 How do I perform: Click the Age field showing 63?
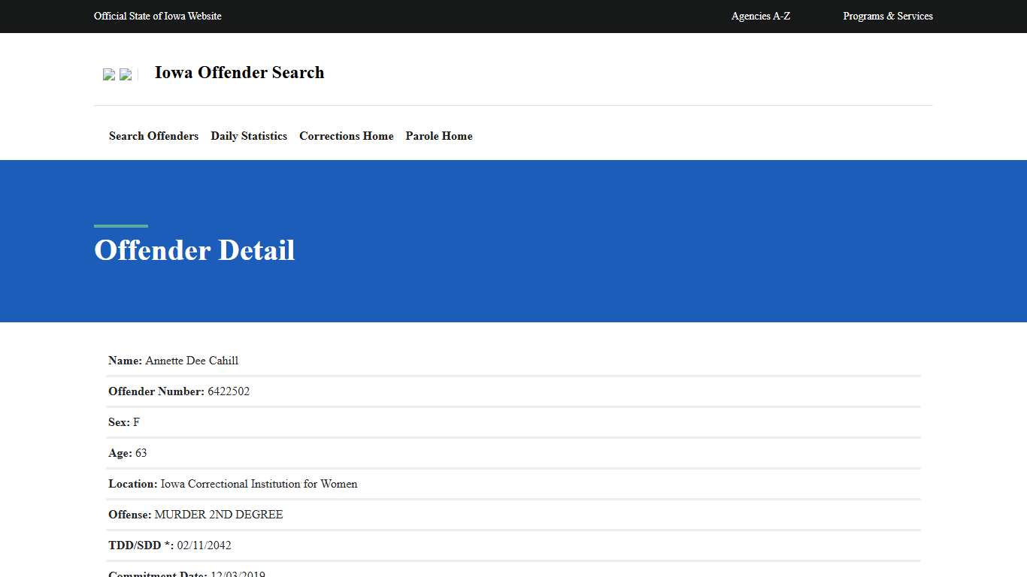pyautogui.click(x=141, y=453)
